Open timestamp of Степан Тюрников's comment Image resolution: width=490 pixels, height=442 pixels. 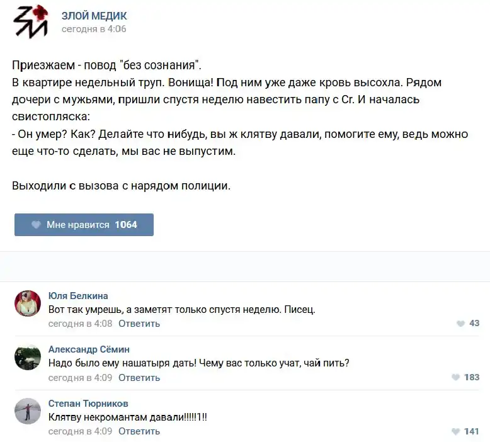coord(80,431)
